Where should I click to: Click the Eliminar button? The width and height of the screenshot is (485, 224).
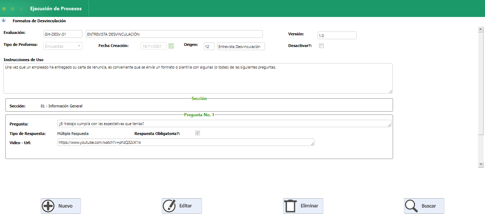303,206
